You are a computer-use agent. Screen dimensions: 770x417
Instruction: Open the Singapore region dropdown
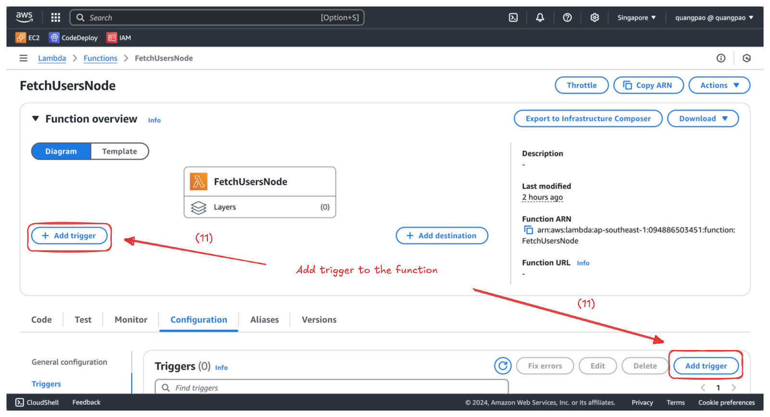pyautogui.click(x=637, y=18)
